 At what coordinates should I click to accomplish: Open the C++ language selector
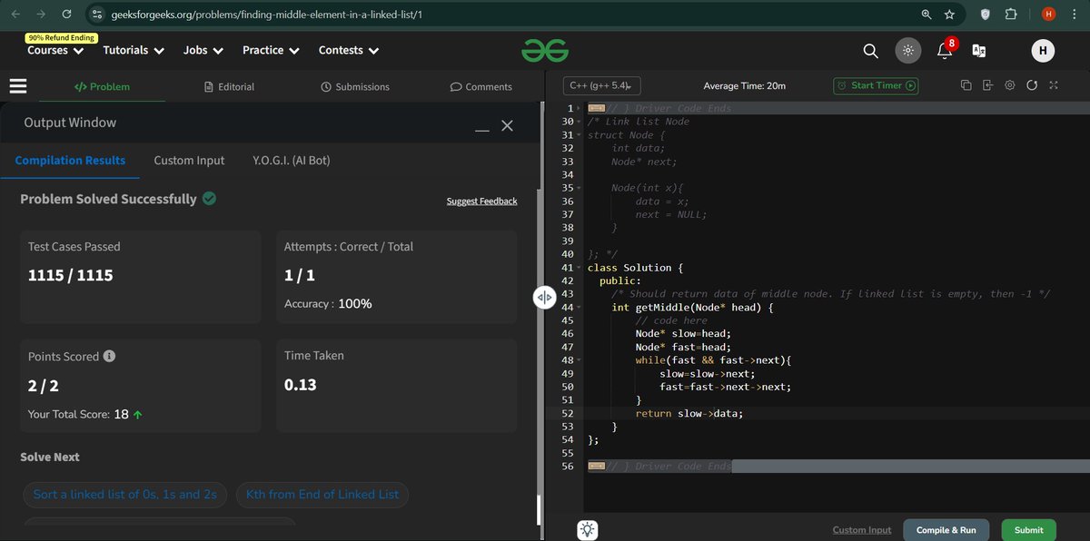point(601,85)
